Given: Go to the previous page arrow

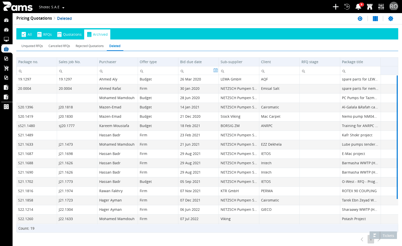Looking at the screenshot, I should click(x=362, y=239).
